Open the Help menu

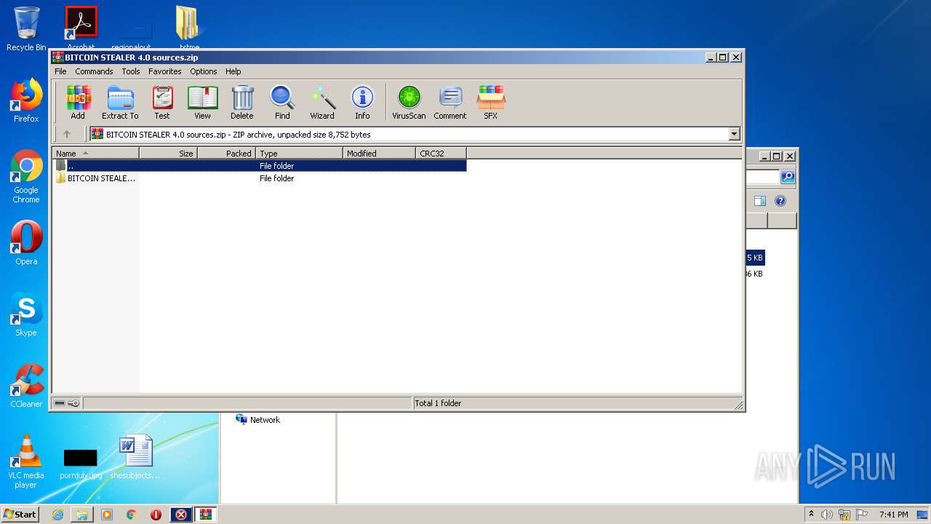click(x=233, y=71)
